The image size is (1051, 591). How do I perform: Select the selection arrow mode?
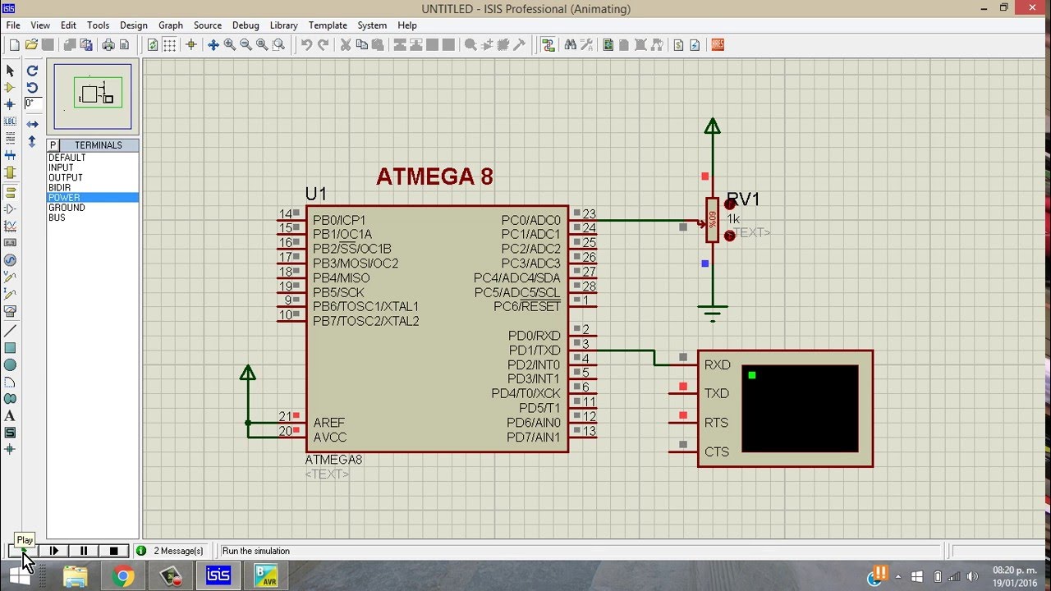tap(10, 71)
